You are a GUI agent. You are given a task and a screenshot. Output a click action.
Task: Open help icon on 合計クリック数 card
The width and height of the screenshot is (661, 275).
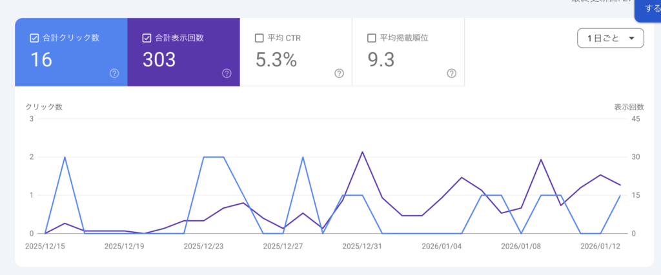point(114,73)
